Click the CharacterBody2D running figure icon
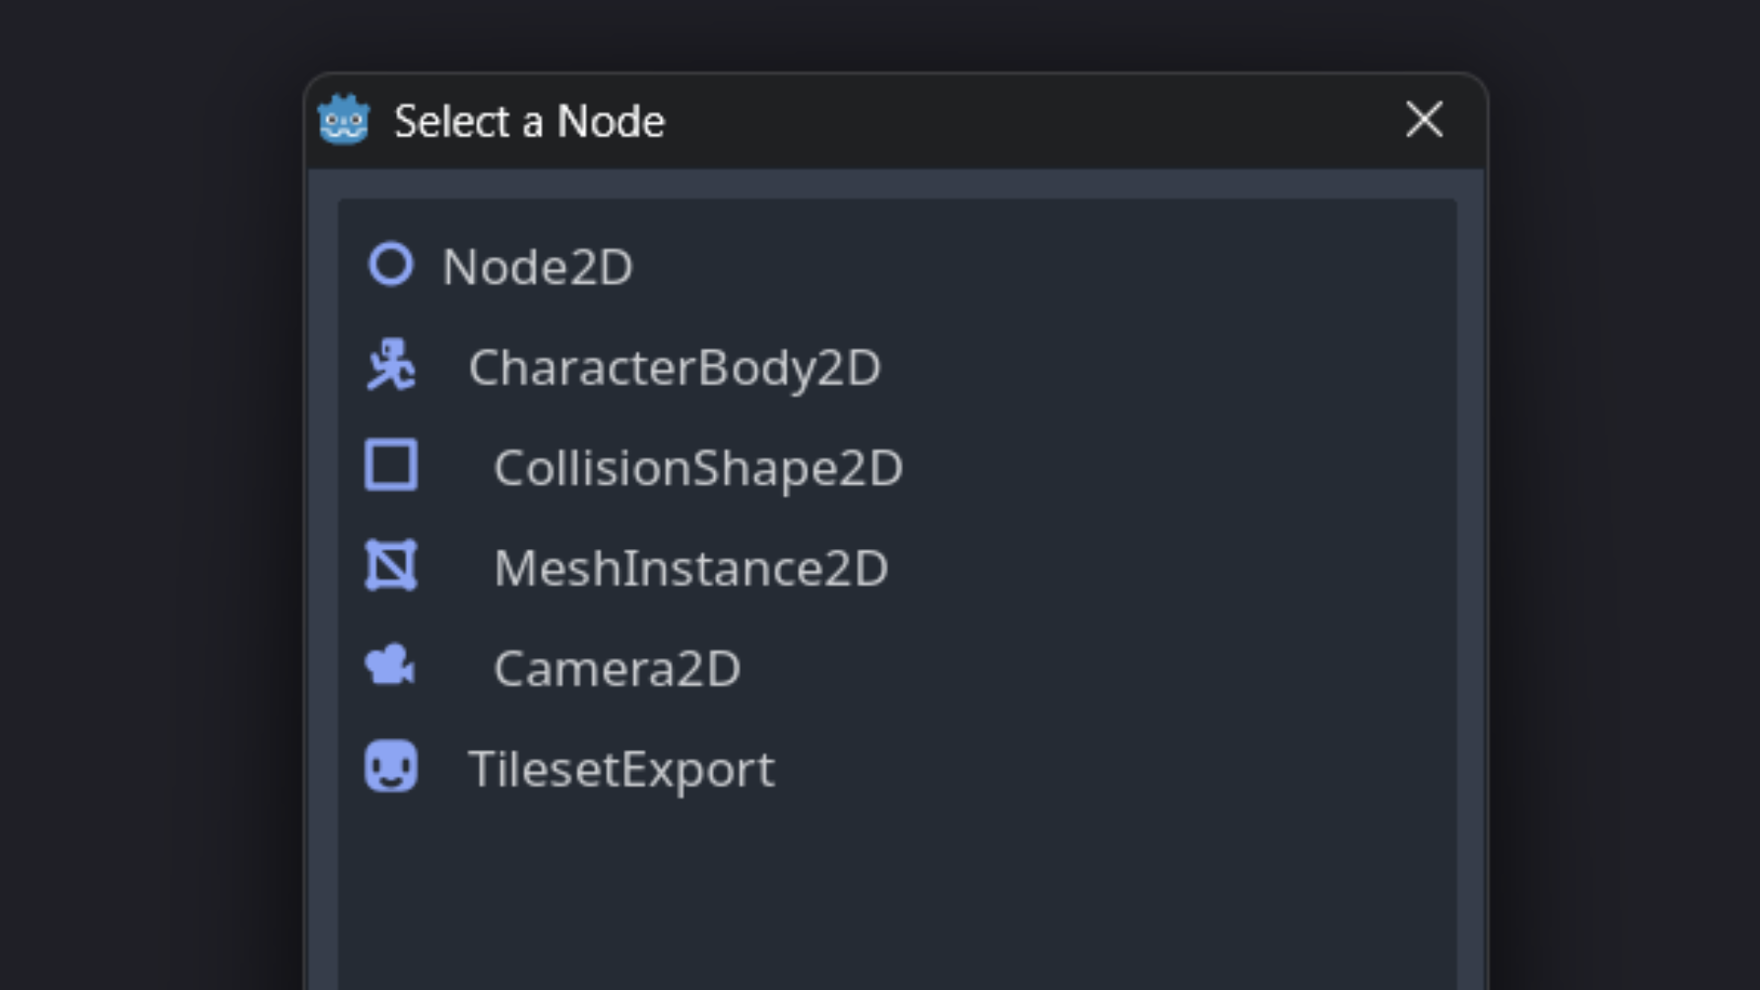Image resolution: width=1760 pixels, height=990 pixels. pyautogui.click(x=390, y=366)
